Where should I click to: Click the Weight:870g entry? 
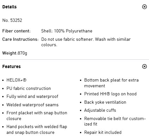click(x=15, y=53)
